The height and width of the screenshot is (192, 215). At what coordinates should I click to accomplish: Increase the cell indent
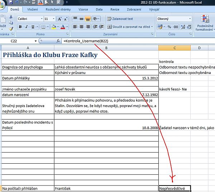point(101,27)
